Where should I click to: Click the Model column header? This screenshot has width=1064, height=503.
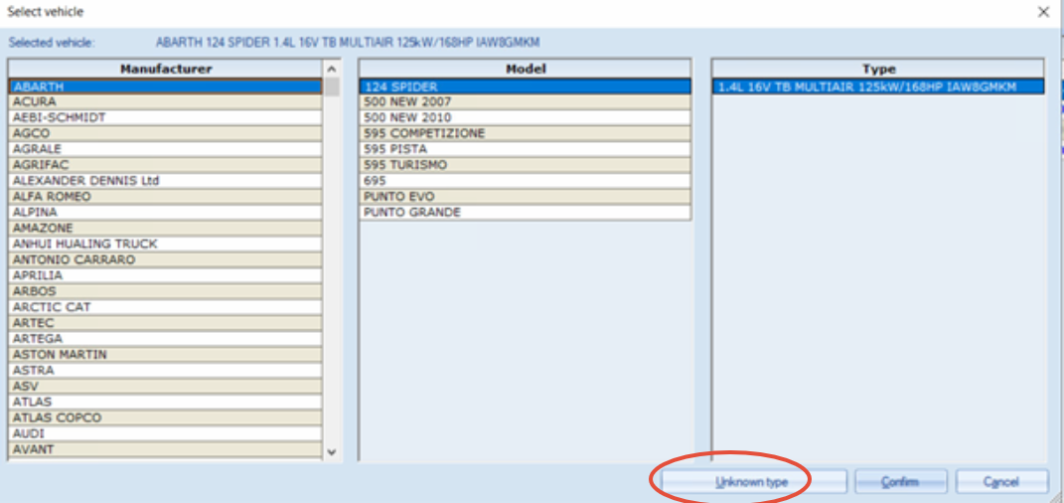[x=526, y=69]
